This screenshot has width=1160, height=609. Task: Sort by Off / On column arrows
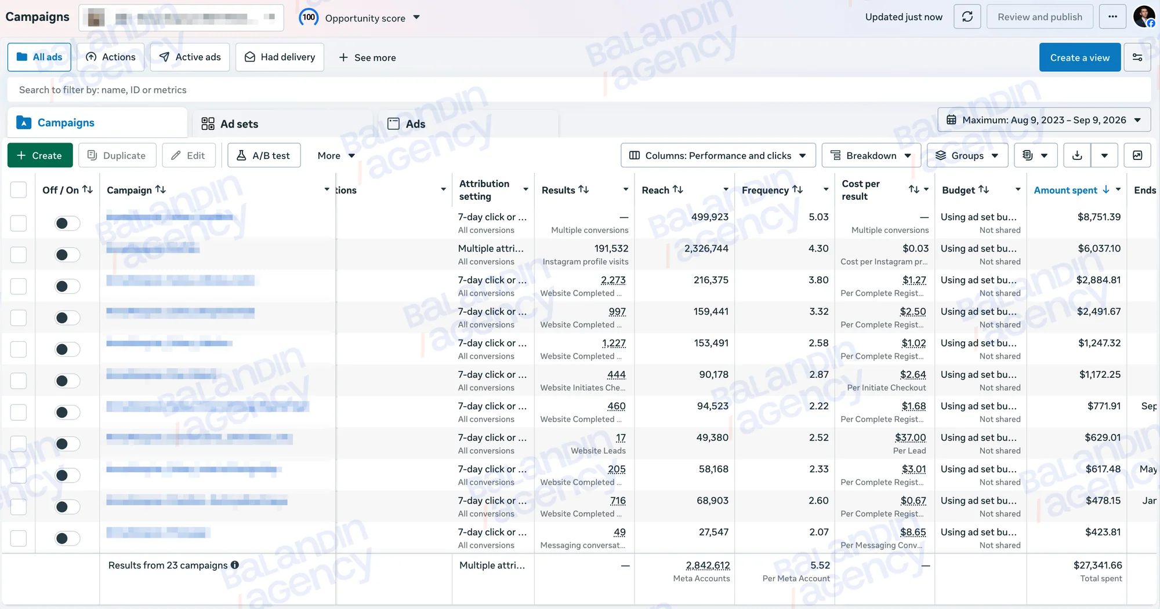(x=88, y=189)
